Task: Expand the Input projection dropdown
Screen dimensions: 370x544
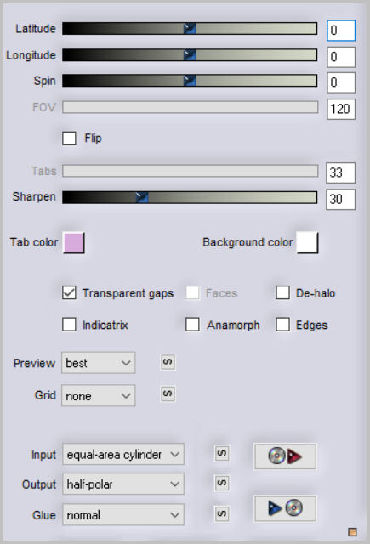Action: pos(123,454)
